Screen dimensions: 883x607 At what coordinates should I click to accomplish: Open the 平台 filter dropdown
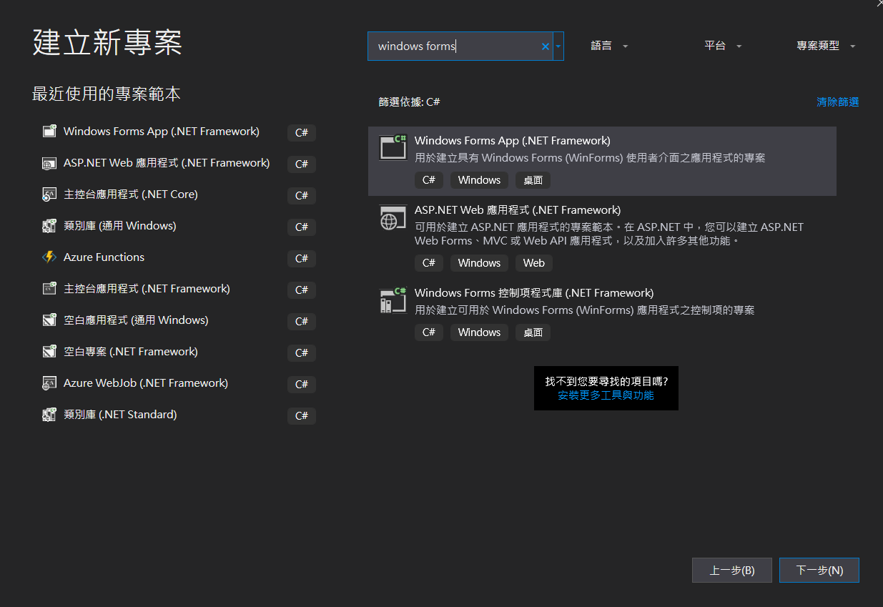(x=723, y=46)
